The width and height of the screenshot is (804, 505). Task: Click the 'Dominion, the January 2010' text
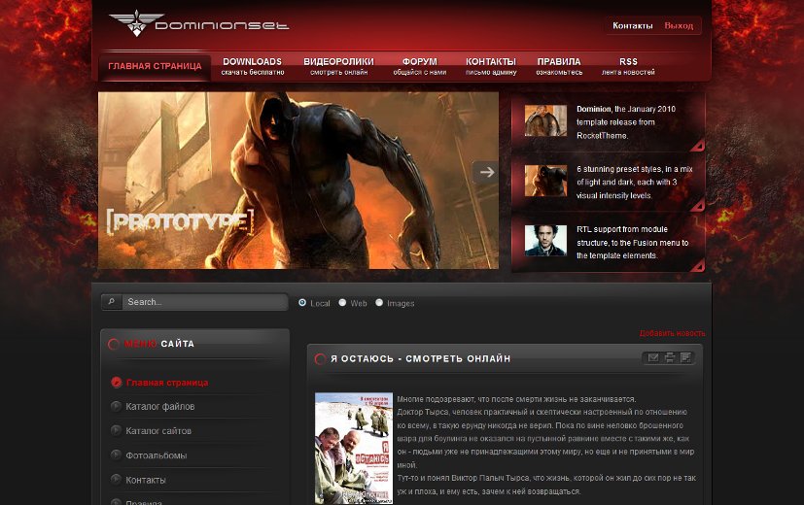click(625, 109)
